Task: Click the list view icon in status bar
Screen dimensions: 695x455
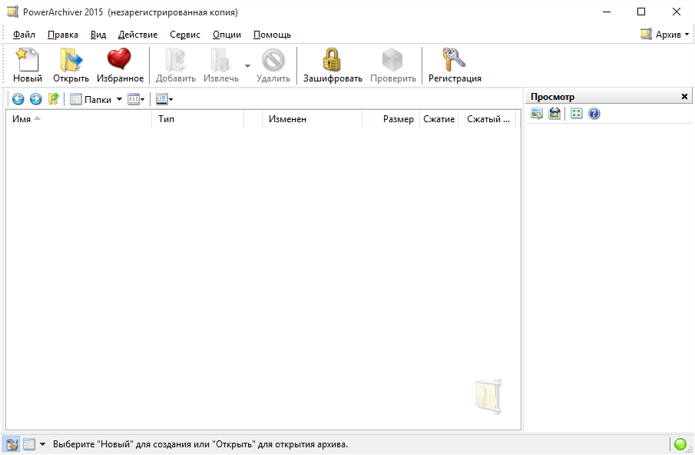Action: 29,444
